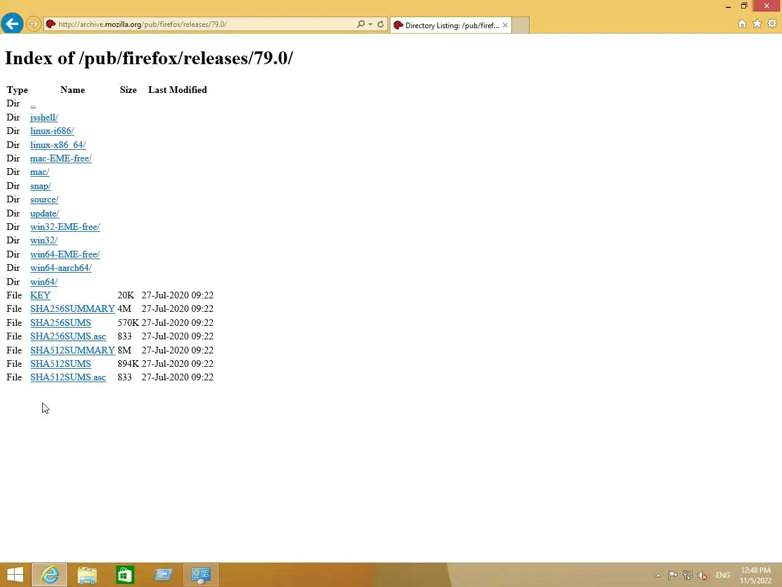Download the KEY file

[40, 295]
